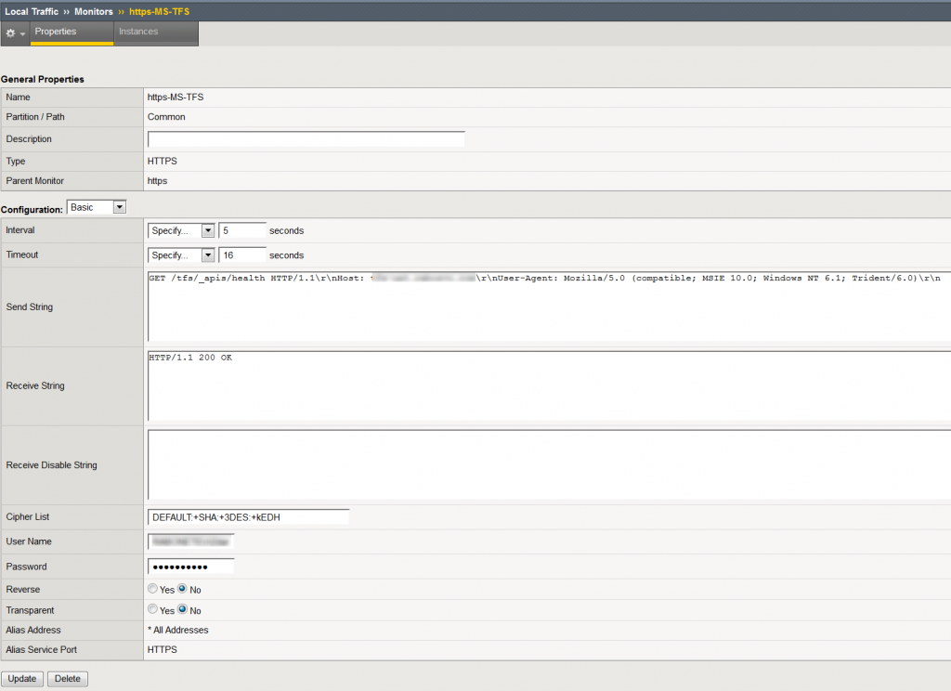Click the Receive Disable String textarea
Viewport: 951px width, 691px height.
click(549, 464)
